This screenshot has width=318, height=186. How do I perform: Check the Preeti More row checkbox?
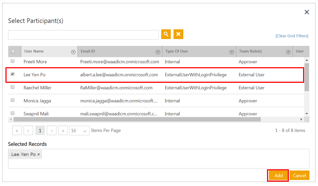[x=13, y=61]
